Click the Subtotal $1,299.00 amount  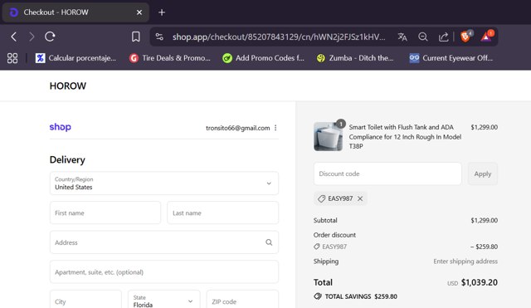(x=485, y=220)
